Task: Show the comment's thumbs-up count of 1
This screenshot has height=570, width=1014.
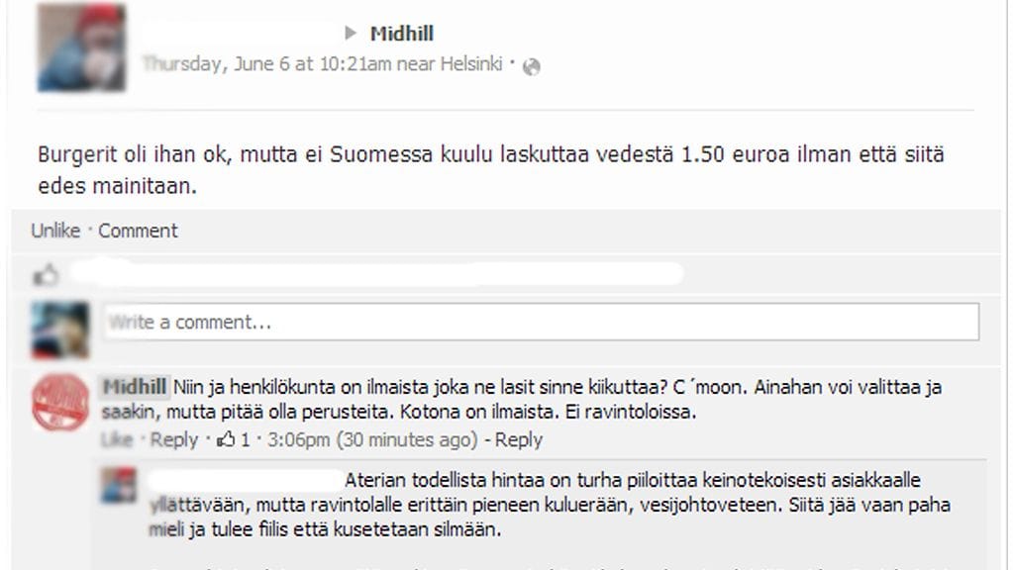Action: [x=233, y=439]
